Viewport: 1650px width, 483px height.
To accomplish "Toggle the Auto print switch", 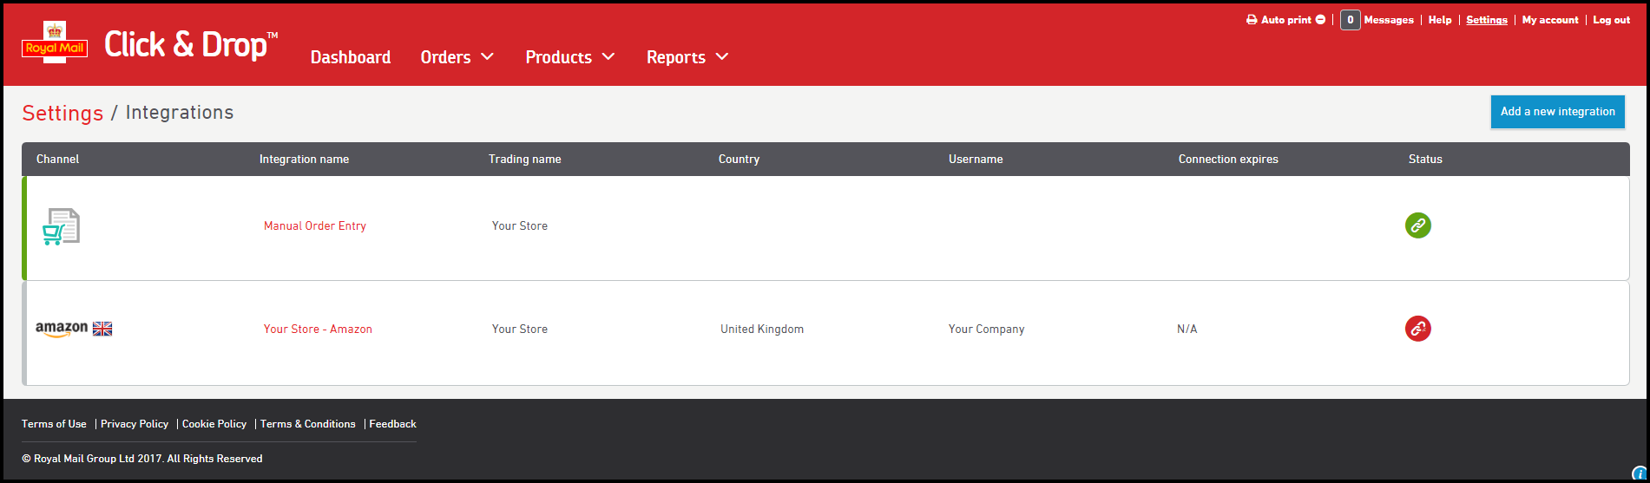I will pos(1320,20).
